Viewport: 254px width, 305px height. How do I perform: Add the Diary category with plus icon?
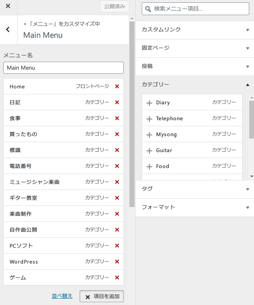coord(149,103)
